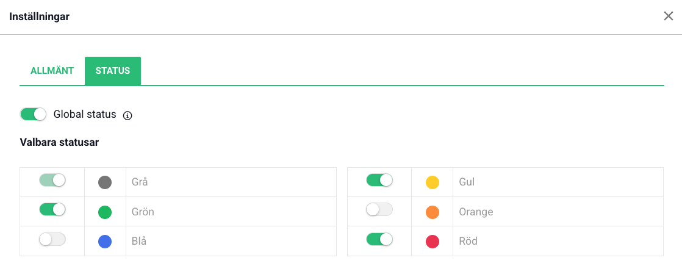
Task: Close the Inställningar dialog
Action: pyautogui.click(x=669, y=16)
